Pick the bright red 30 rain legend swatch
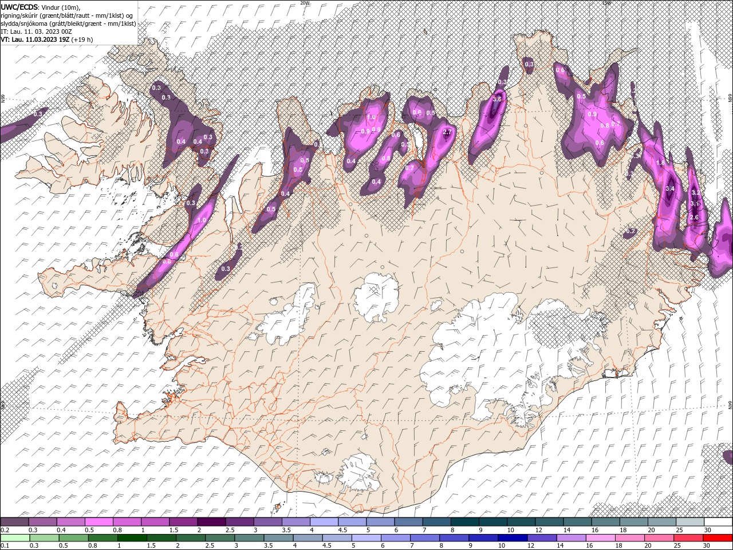This screenshot has width=733, height=550. coord(718,538)
